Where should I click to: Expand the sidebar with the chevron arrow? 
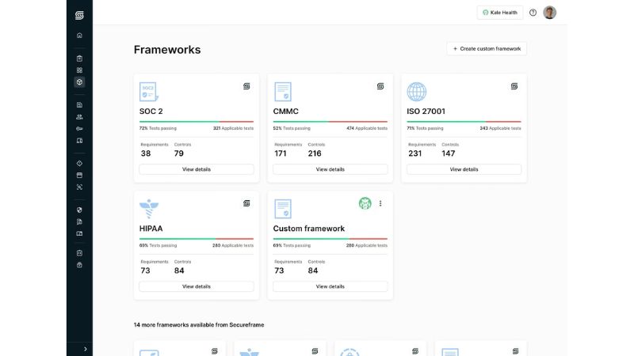(x=86, y=349)
